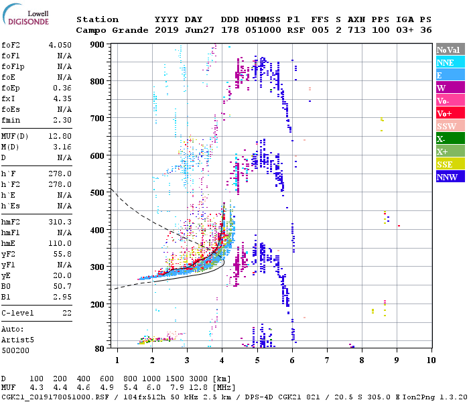Click the 900 km y-axis label
The height and width of the screenshot is (402, 469).
[x=97, y=45]
